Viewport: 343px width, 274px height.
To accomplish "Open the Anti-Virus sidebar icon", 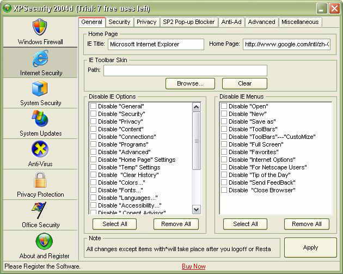I will 40,149.
